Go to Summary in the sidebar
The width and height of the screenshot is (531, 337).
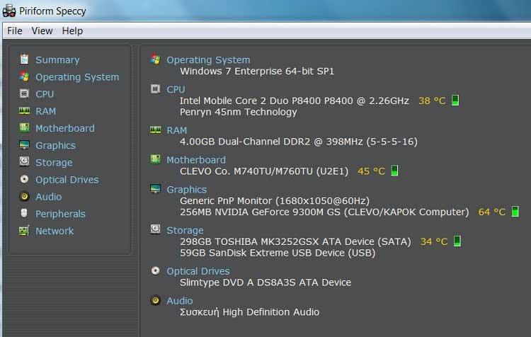(57, 60)
